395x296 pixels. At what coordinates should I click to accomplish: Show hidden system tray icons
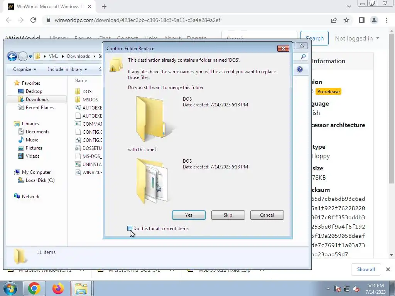(x=328, y=289)
